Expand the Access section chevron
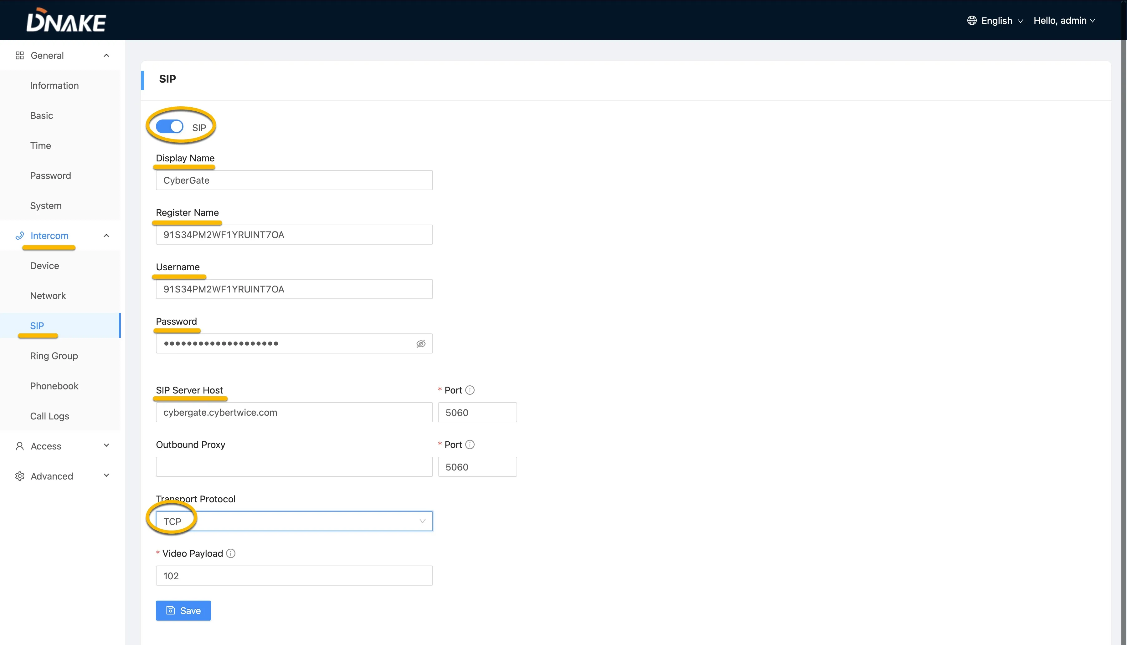The image size is (1127, 645). click(x=106, y=445)
